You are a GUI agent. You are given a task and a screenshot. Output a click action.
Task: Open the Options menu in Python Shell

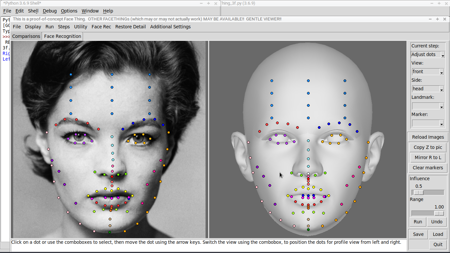(69, 11)
